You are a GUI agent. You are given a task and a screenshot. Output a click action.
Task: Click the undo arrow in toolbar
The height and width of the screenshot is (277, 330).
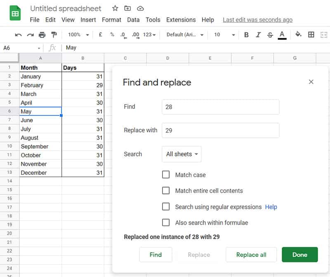pyautogui.click(x=18, y=35)
